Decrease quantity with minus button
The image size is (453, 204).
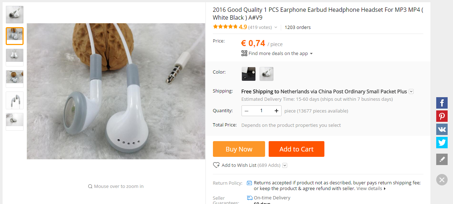(247, 111)
